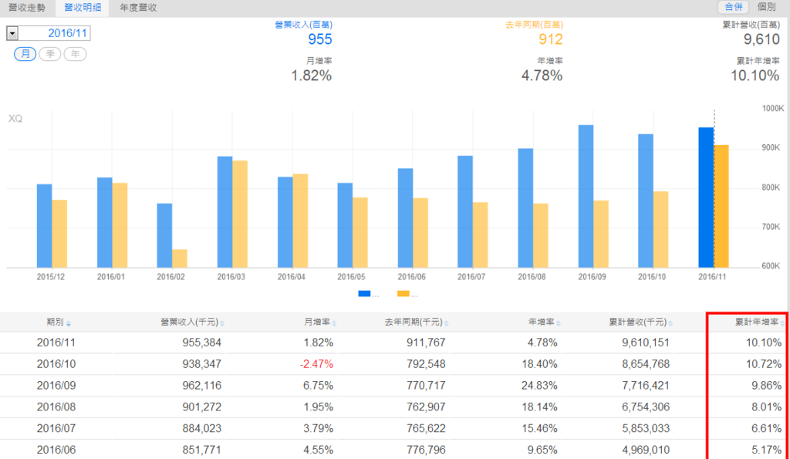Viewport: 790px width, 459px height.
Task: Open the period dropdown arrow
Action: tap(12, 33)
